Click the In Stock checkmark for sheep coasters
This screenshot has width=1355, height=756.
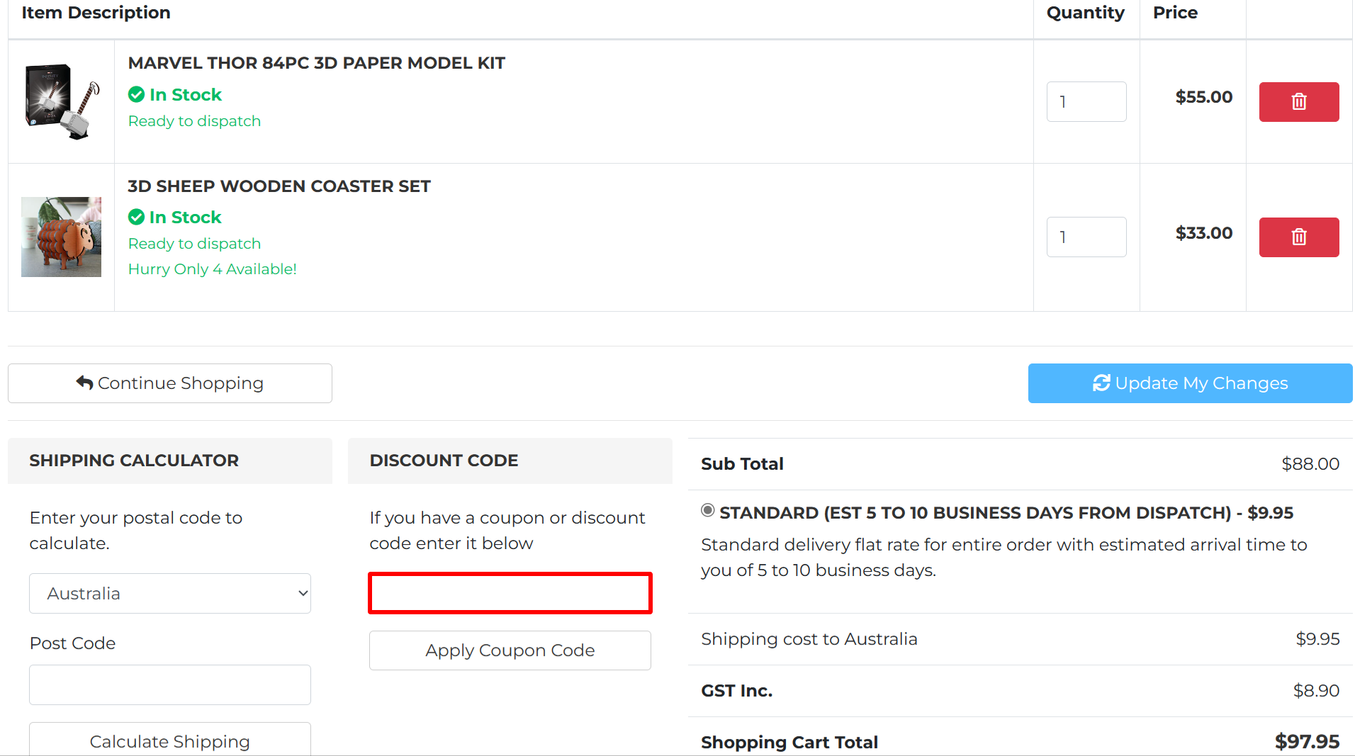click(x=136, y=217)
